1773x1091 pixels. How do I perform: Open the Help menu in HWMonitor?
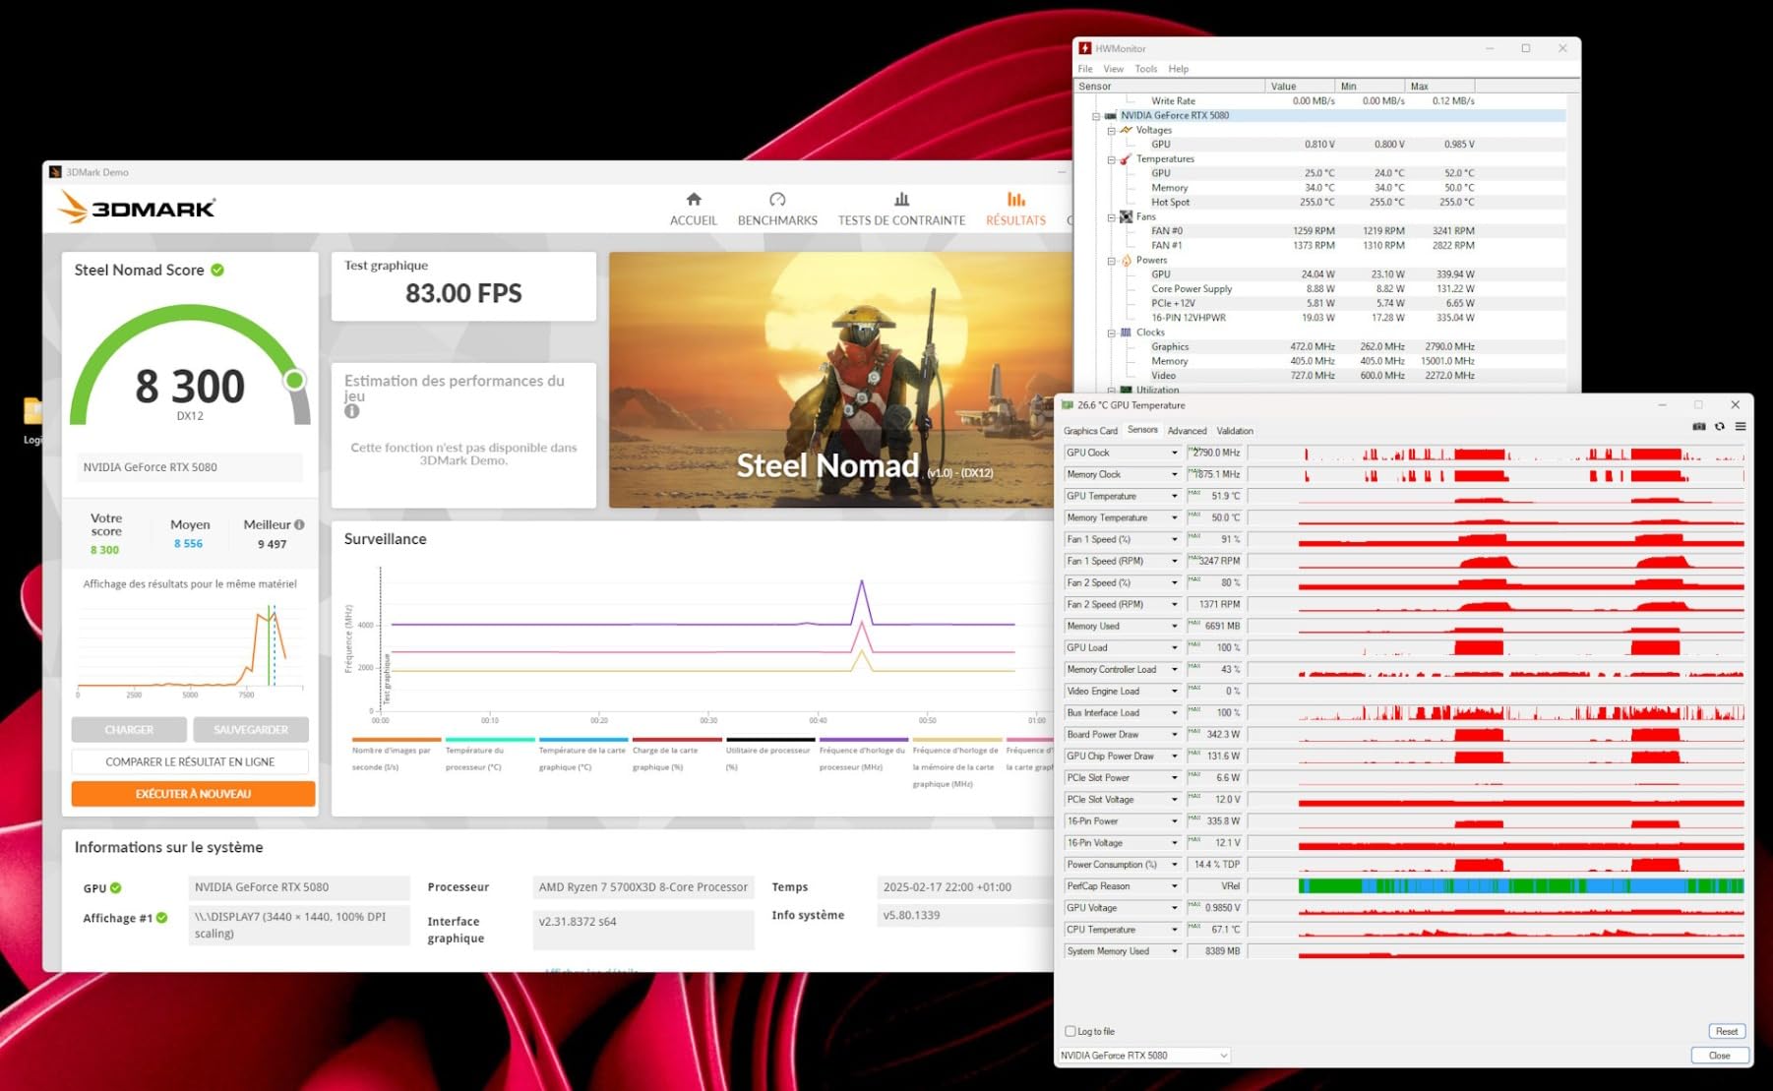(1179, 69)
